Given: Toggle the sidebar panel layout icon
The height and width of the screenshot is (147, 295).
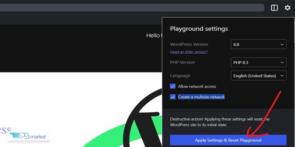Looking at the screenshot, I should 274,8.
